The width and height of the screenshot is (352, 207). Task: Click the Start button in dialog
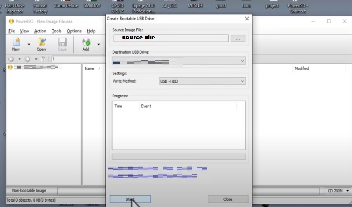pos(130,199)
